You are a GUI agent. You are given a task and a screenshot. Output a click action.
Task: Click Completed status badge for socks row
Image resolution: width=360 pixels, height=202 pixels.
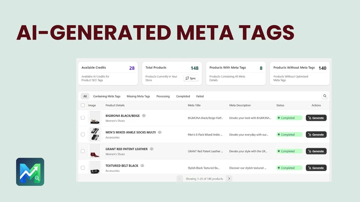(289, 134)
